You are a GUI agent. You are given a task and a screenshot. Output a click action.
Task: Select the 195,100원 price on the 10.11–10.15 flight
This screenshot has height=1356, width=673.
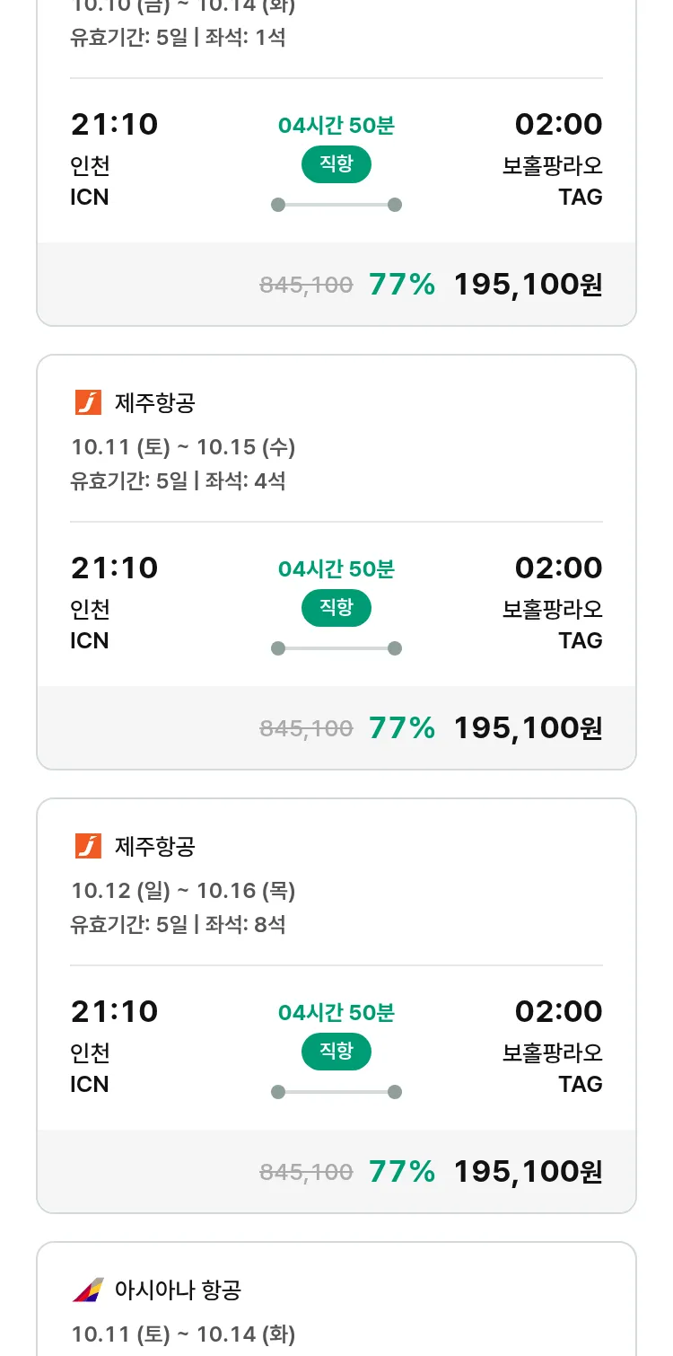tap(528, 728)
